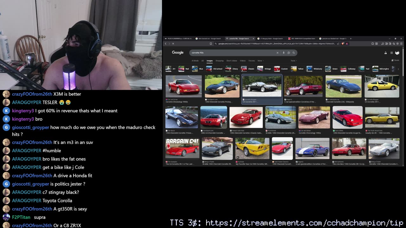406x228 pixels.
Task: Filter images by Vintage chip
Action: click(x=265, y=69)
